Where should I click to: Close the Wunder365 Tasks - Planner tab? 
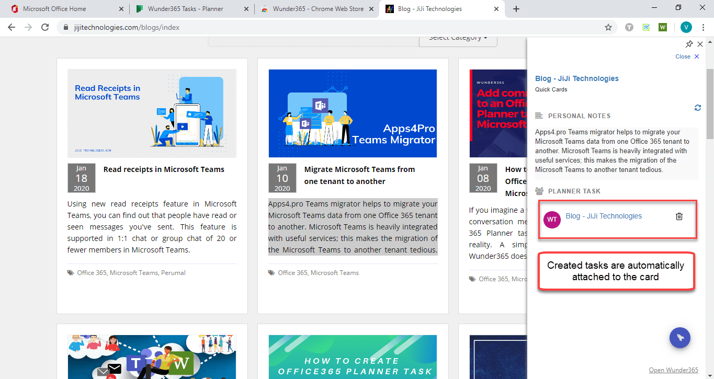pyautogui.click(x=247, y=9)
